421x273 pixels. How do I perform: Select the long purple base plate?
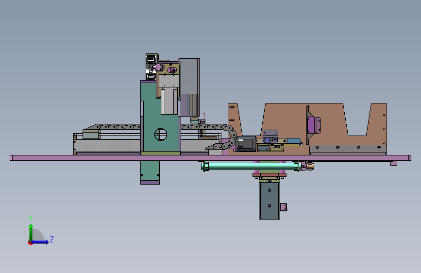click(211, 158)
